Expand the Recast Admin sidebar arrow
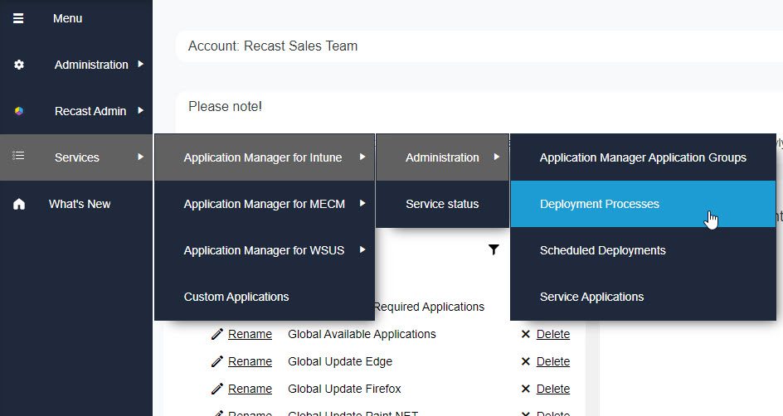The image size is (783, 416). click(x=141, y=111)
